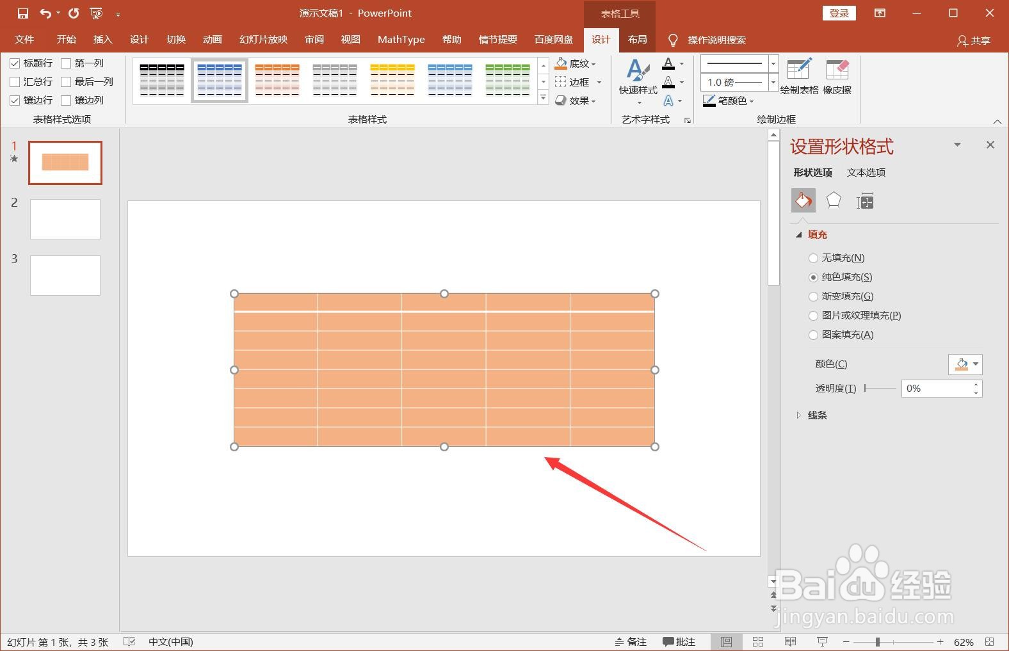
Task: Open the pen weight 1.0 磅 dropdown
Action: tap(773, 82)
